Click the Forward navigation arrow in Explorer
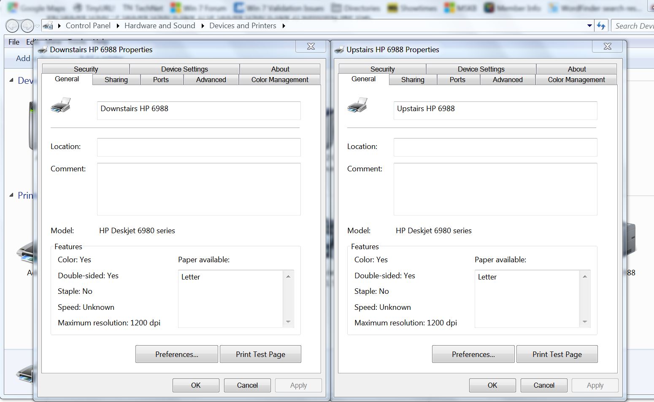The image size is (654, 402). pyautogui.click(x=27, y=26)
